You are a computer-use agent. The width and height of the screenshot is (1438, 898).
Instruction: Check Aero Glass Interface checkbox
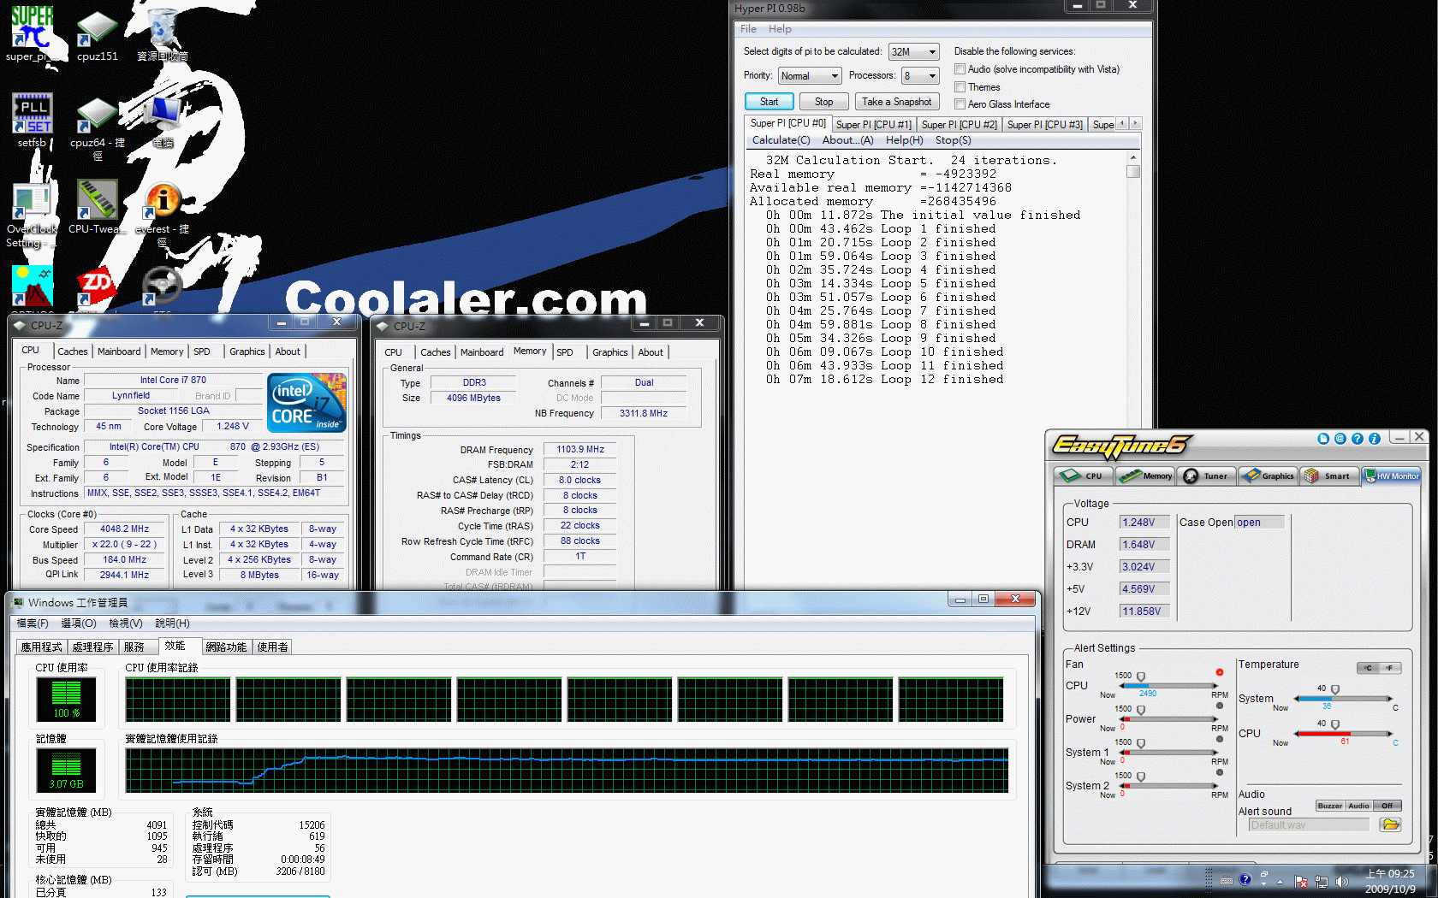(x=960, y=104)
